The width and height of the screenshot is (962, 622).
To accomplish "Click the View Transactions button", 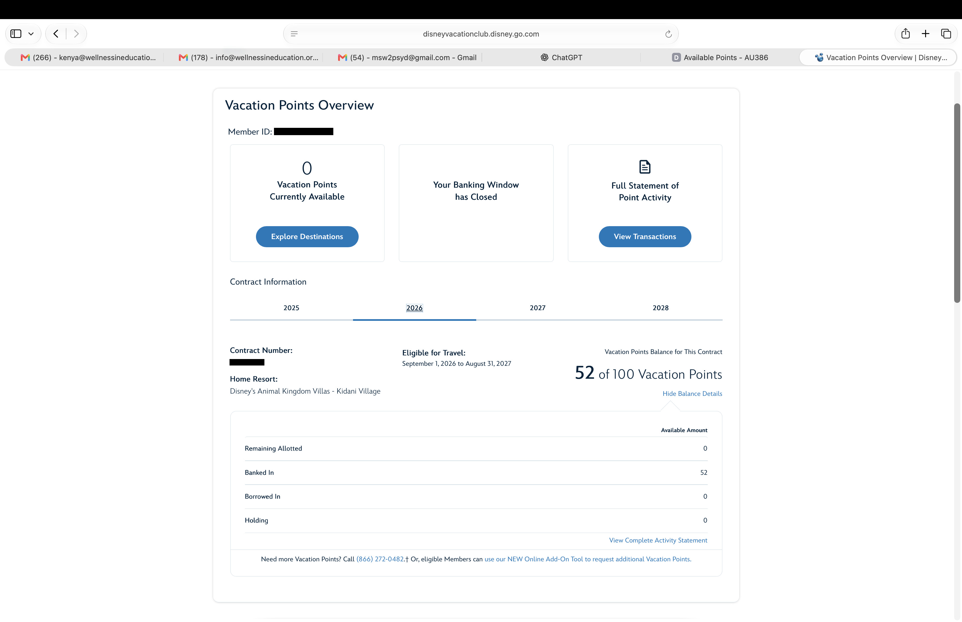I will click(645, 237).
